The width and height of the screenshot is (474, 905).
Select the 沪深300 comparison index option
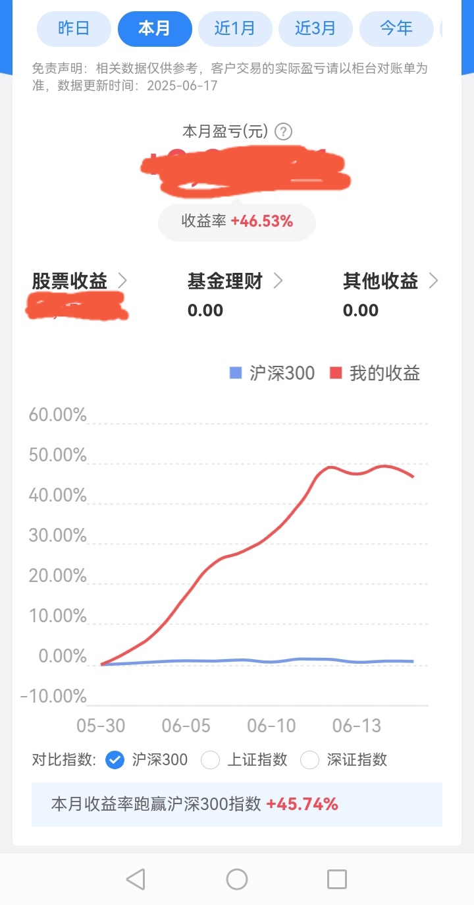click(x=115, y=760)
